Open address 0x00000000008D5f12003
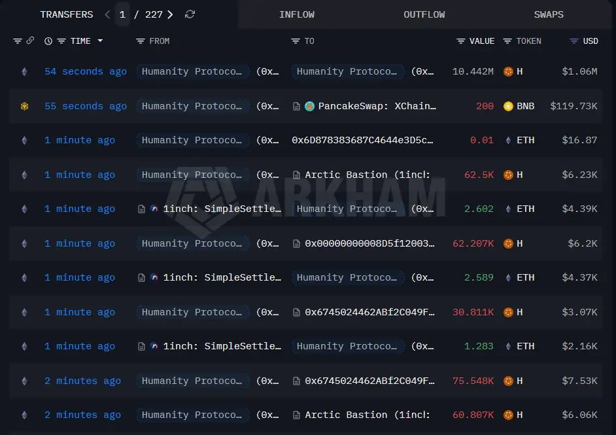 (369, 243)
